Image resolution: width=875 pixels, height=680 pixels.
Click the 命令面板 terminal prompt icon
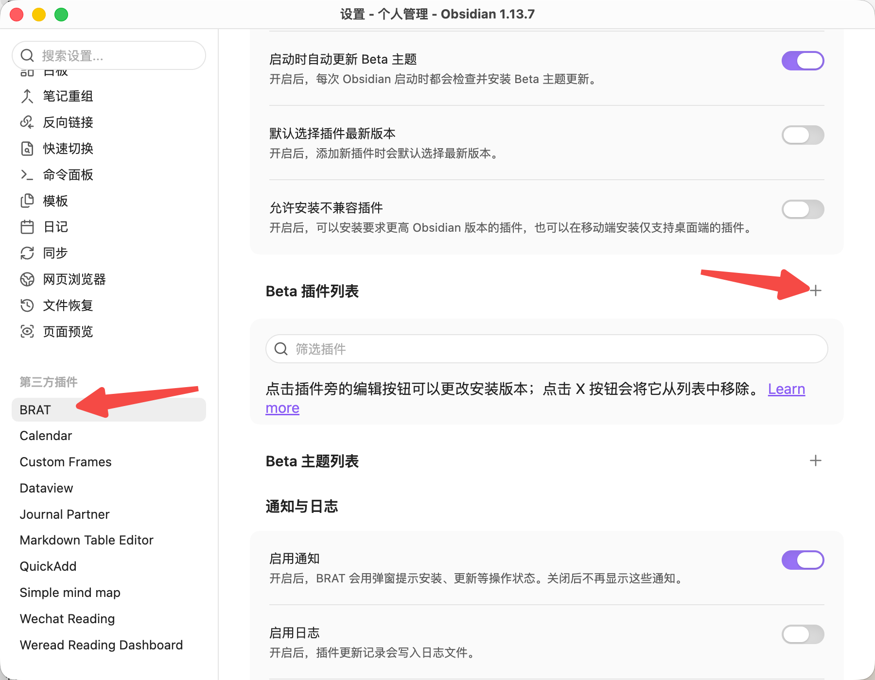[27, 175]
